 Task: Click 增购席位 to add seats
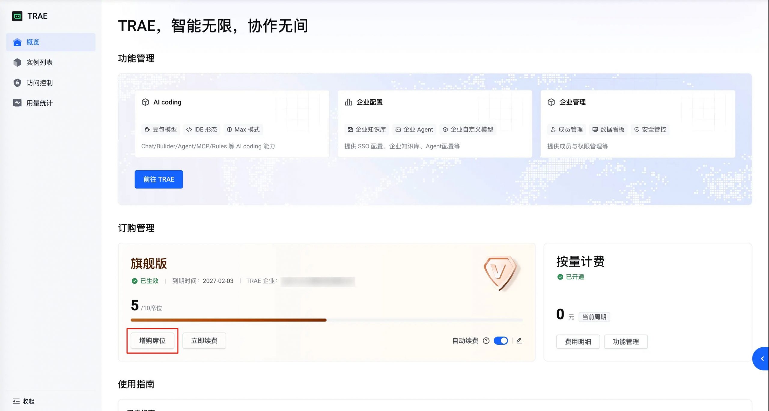click(153, 341)
